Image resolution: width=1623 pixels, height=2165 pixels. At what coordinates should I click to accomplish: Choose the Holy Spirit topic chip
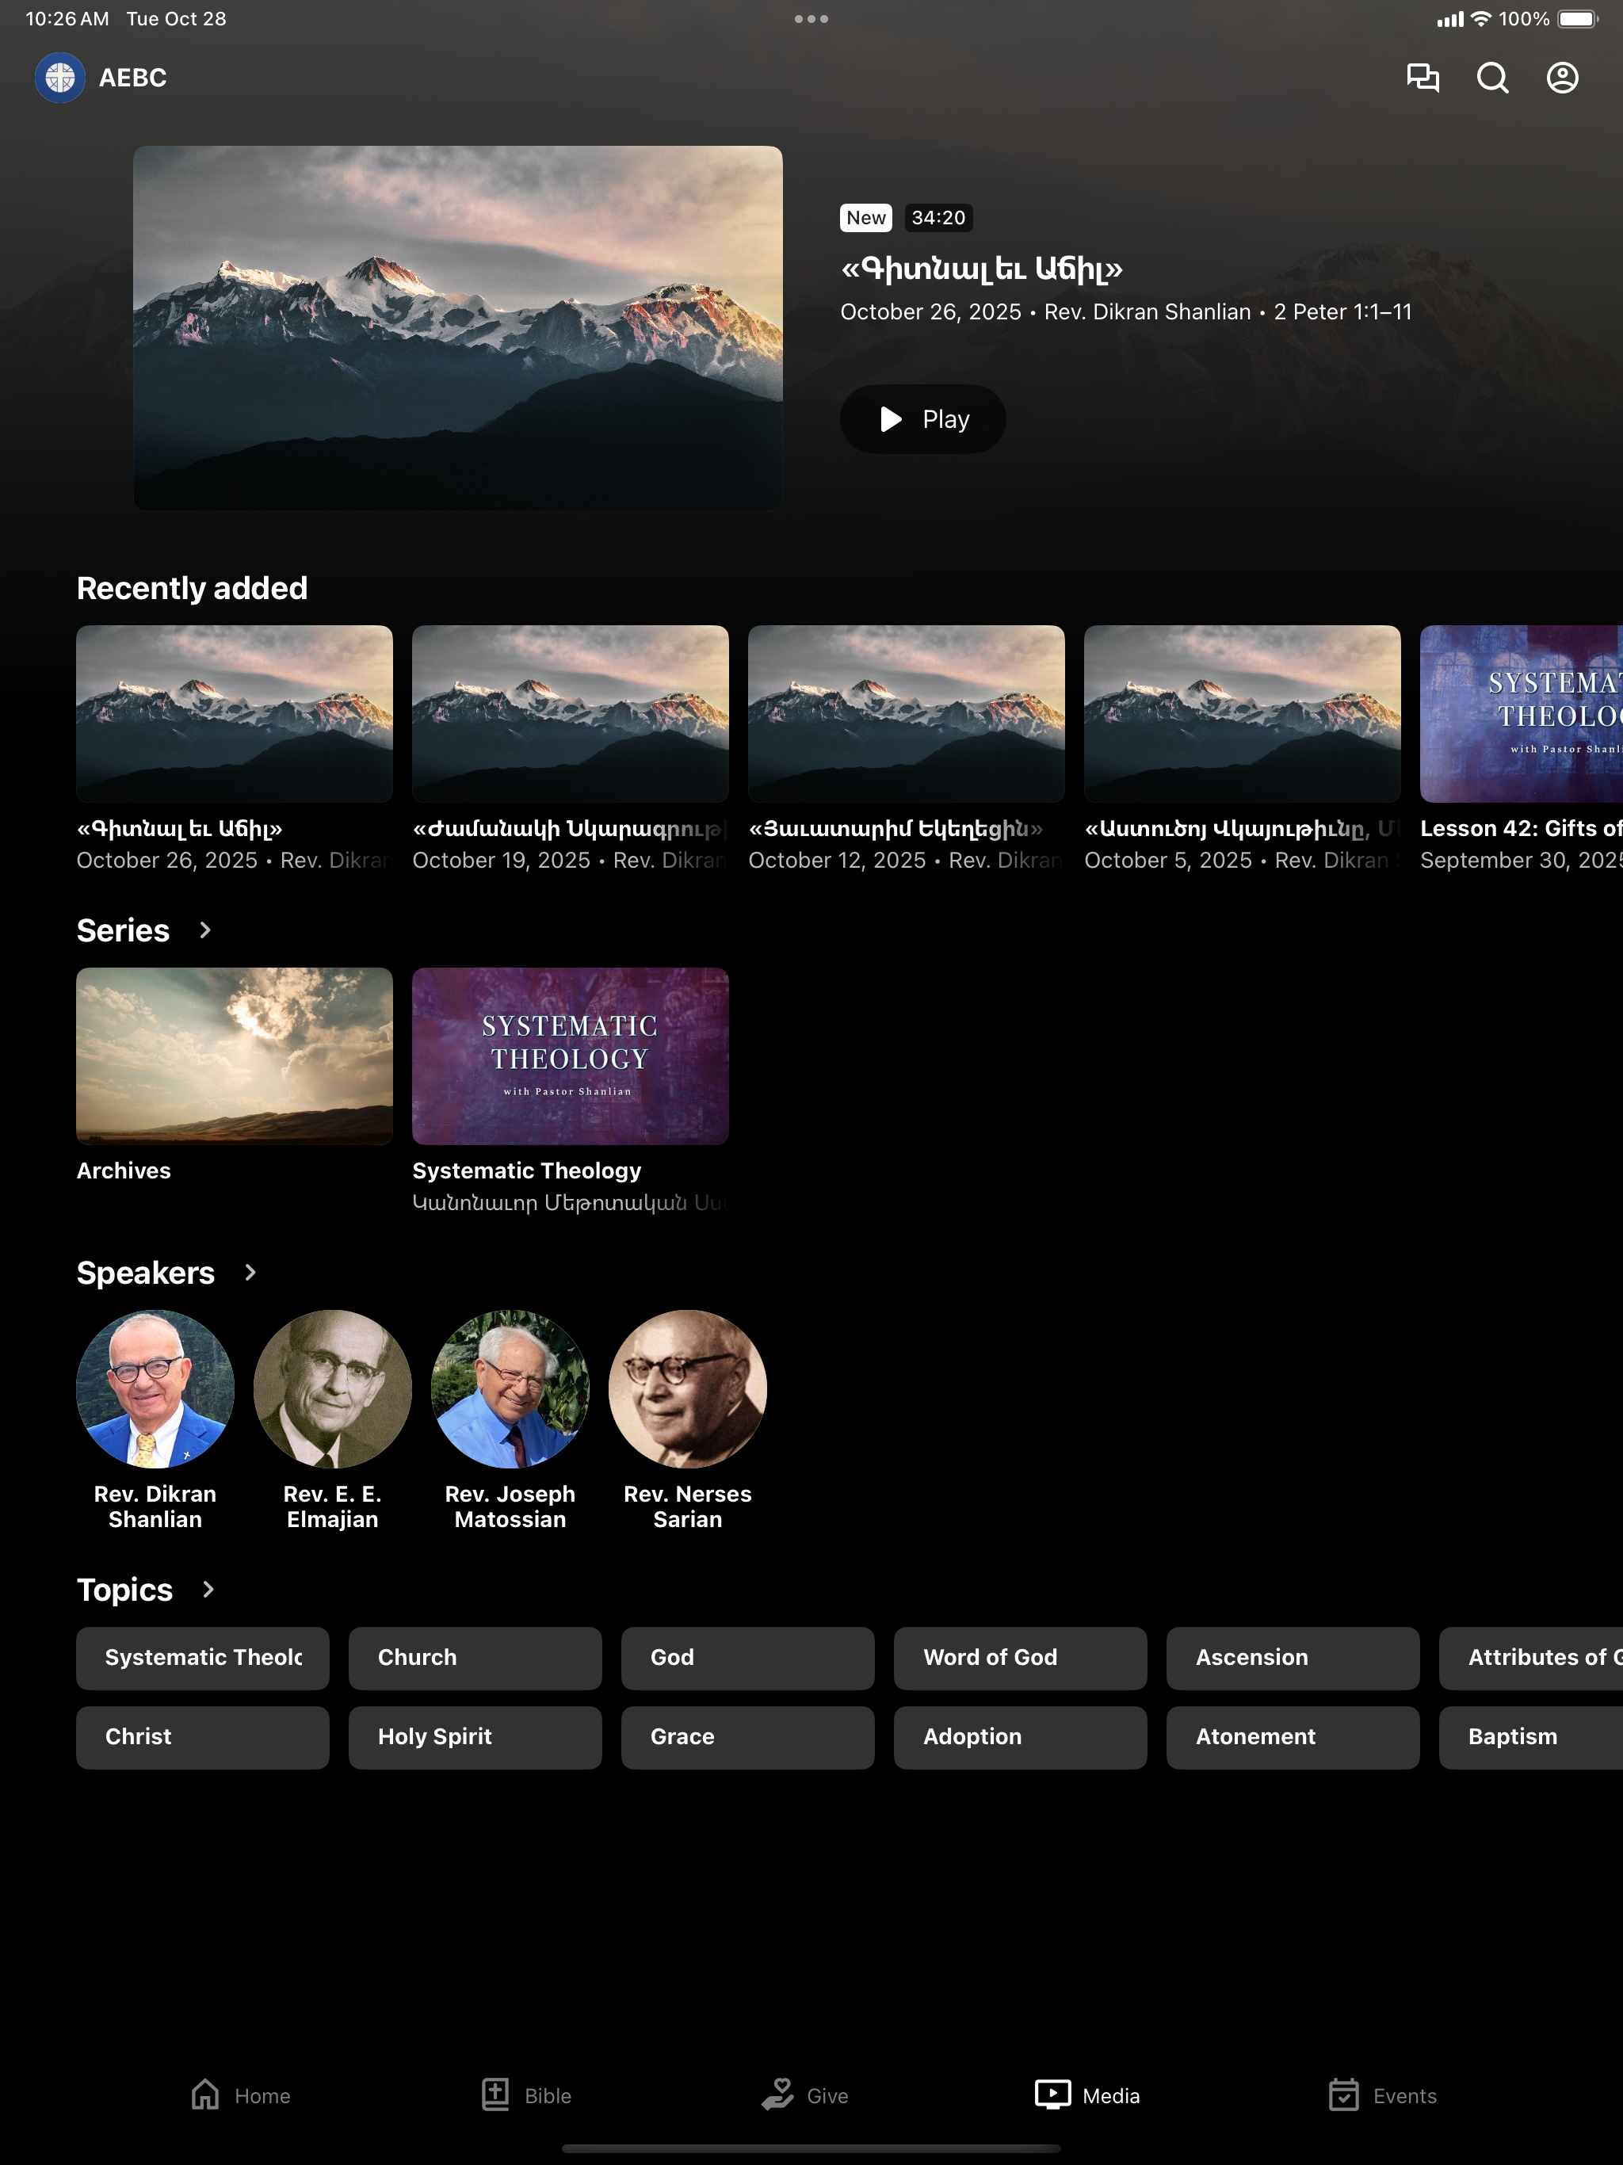point(475,1737)
